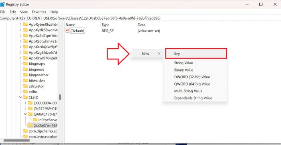Screen dimensions: 281x145
Task: Choose DWORD (32-bit) Value option
Action: pyautogui.click(x=192, y=77)
